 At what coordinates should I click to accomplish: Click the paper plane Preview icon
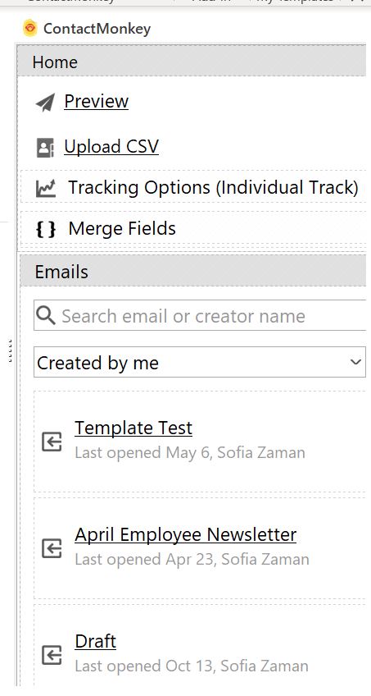(x=45, y=102)
